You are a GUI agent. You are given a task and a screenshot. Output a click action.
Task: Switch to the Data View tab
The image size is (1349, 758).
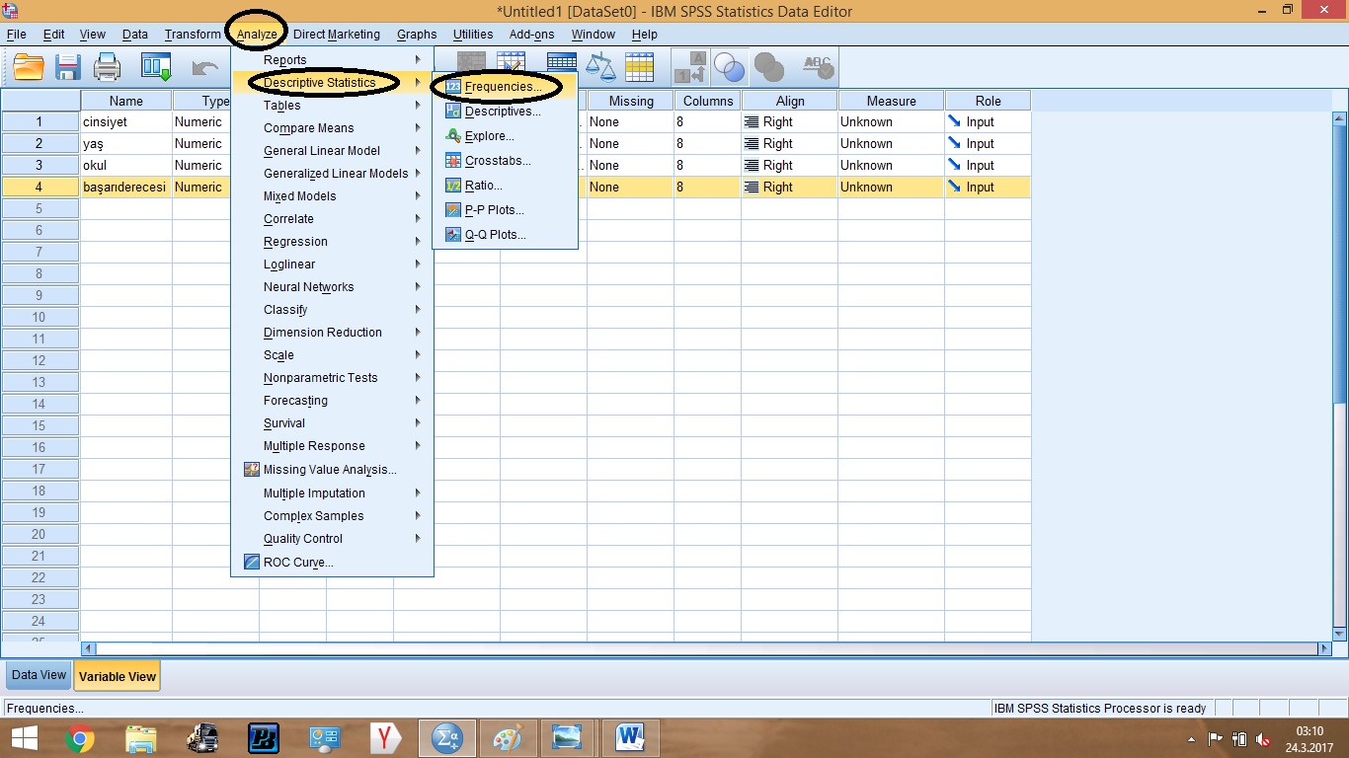coord(40,675)
